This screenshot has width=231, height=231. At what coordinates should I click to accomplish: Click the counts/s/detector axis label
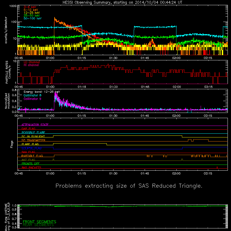(x=6, y=30)
